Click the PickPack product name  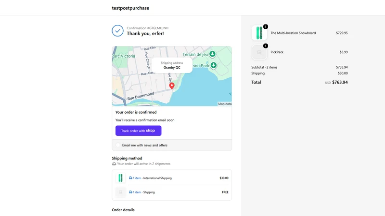click(277, 52)
